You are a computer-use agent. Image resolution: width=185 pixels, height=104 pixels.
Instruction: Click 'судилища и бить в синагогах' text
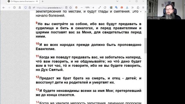pos(65,28)
